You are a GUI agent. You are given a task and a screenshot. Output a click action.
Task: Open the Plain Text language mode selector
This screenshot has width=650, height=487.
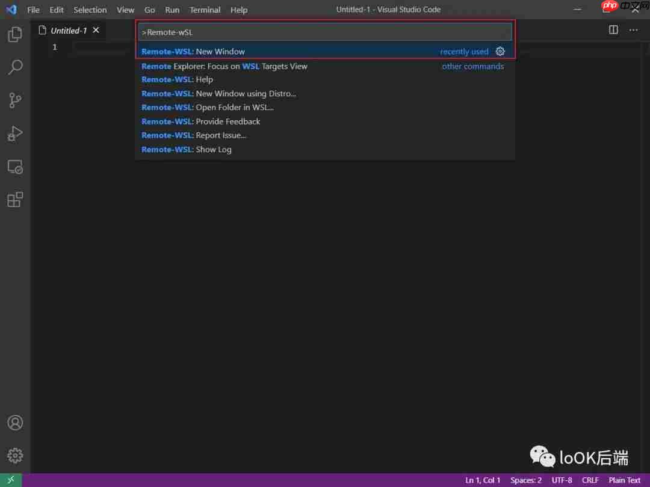click(x=624, y=480)
